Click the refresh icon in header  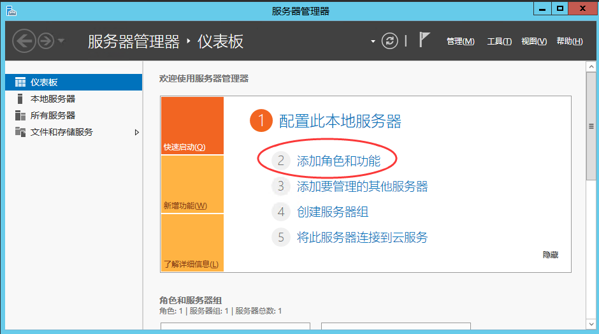(389, 41)
